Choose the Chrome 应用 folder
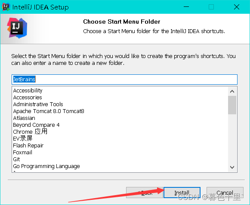This screenshot has width=250, height=205. [x=30, y=132]
